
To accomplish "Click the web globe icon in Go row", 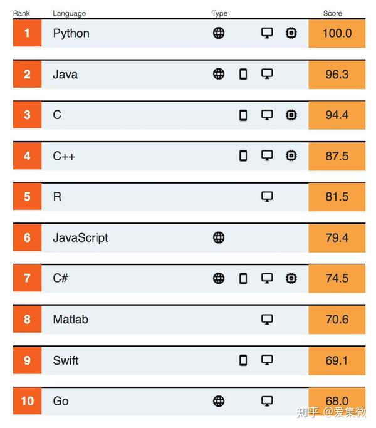I will click(219, 401).
